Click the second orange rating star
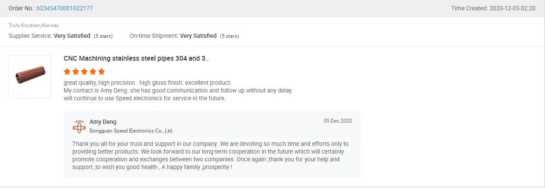 tap(76, 71)
